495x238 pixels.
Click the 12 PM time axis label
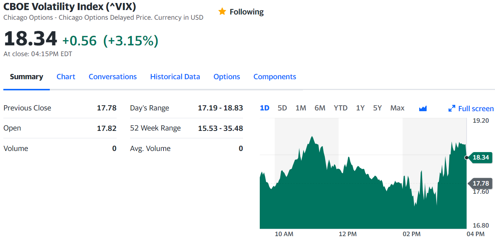[x=348, y=234]
